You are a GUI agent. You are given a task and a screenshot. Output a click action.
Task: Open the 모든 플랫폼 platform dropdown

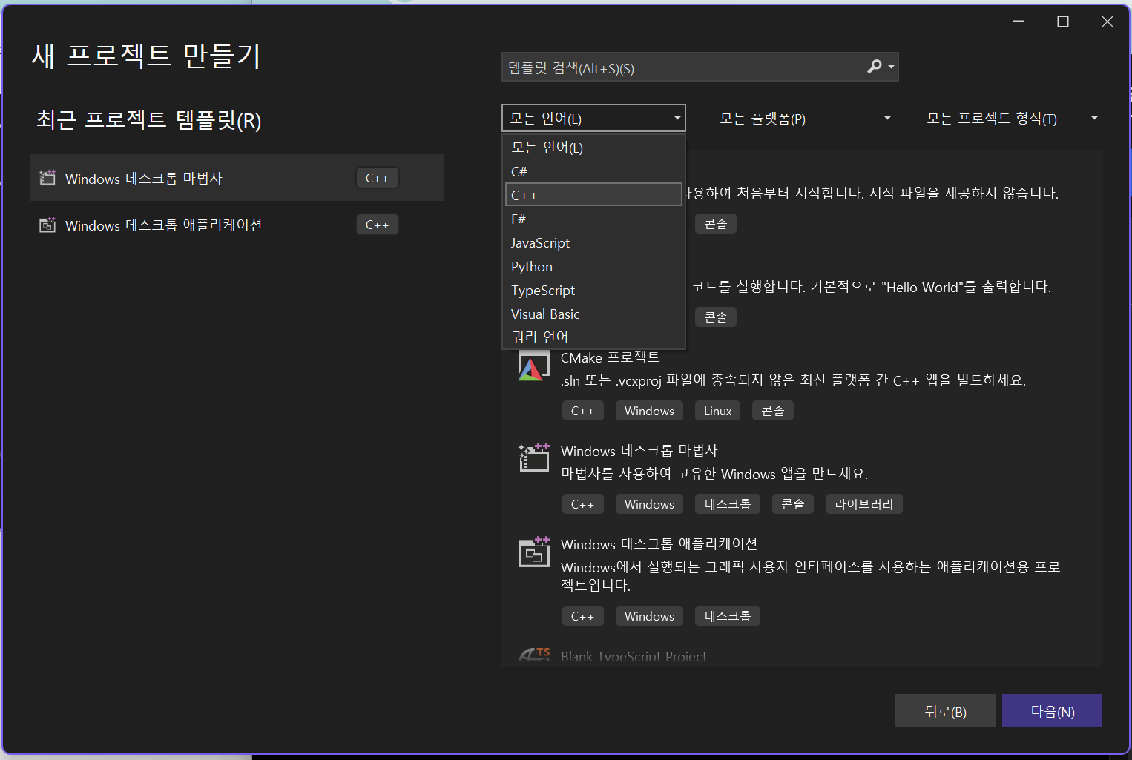click(x=804, y=119)
